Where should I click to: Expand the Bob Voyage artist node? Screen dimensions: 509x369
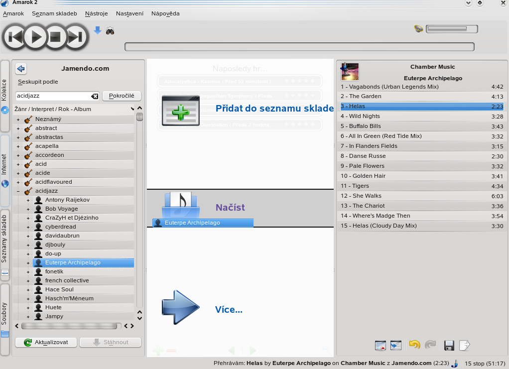(x=28, y=209)
